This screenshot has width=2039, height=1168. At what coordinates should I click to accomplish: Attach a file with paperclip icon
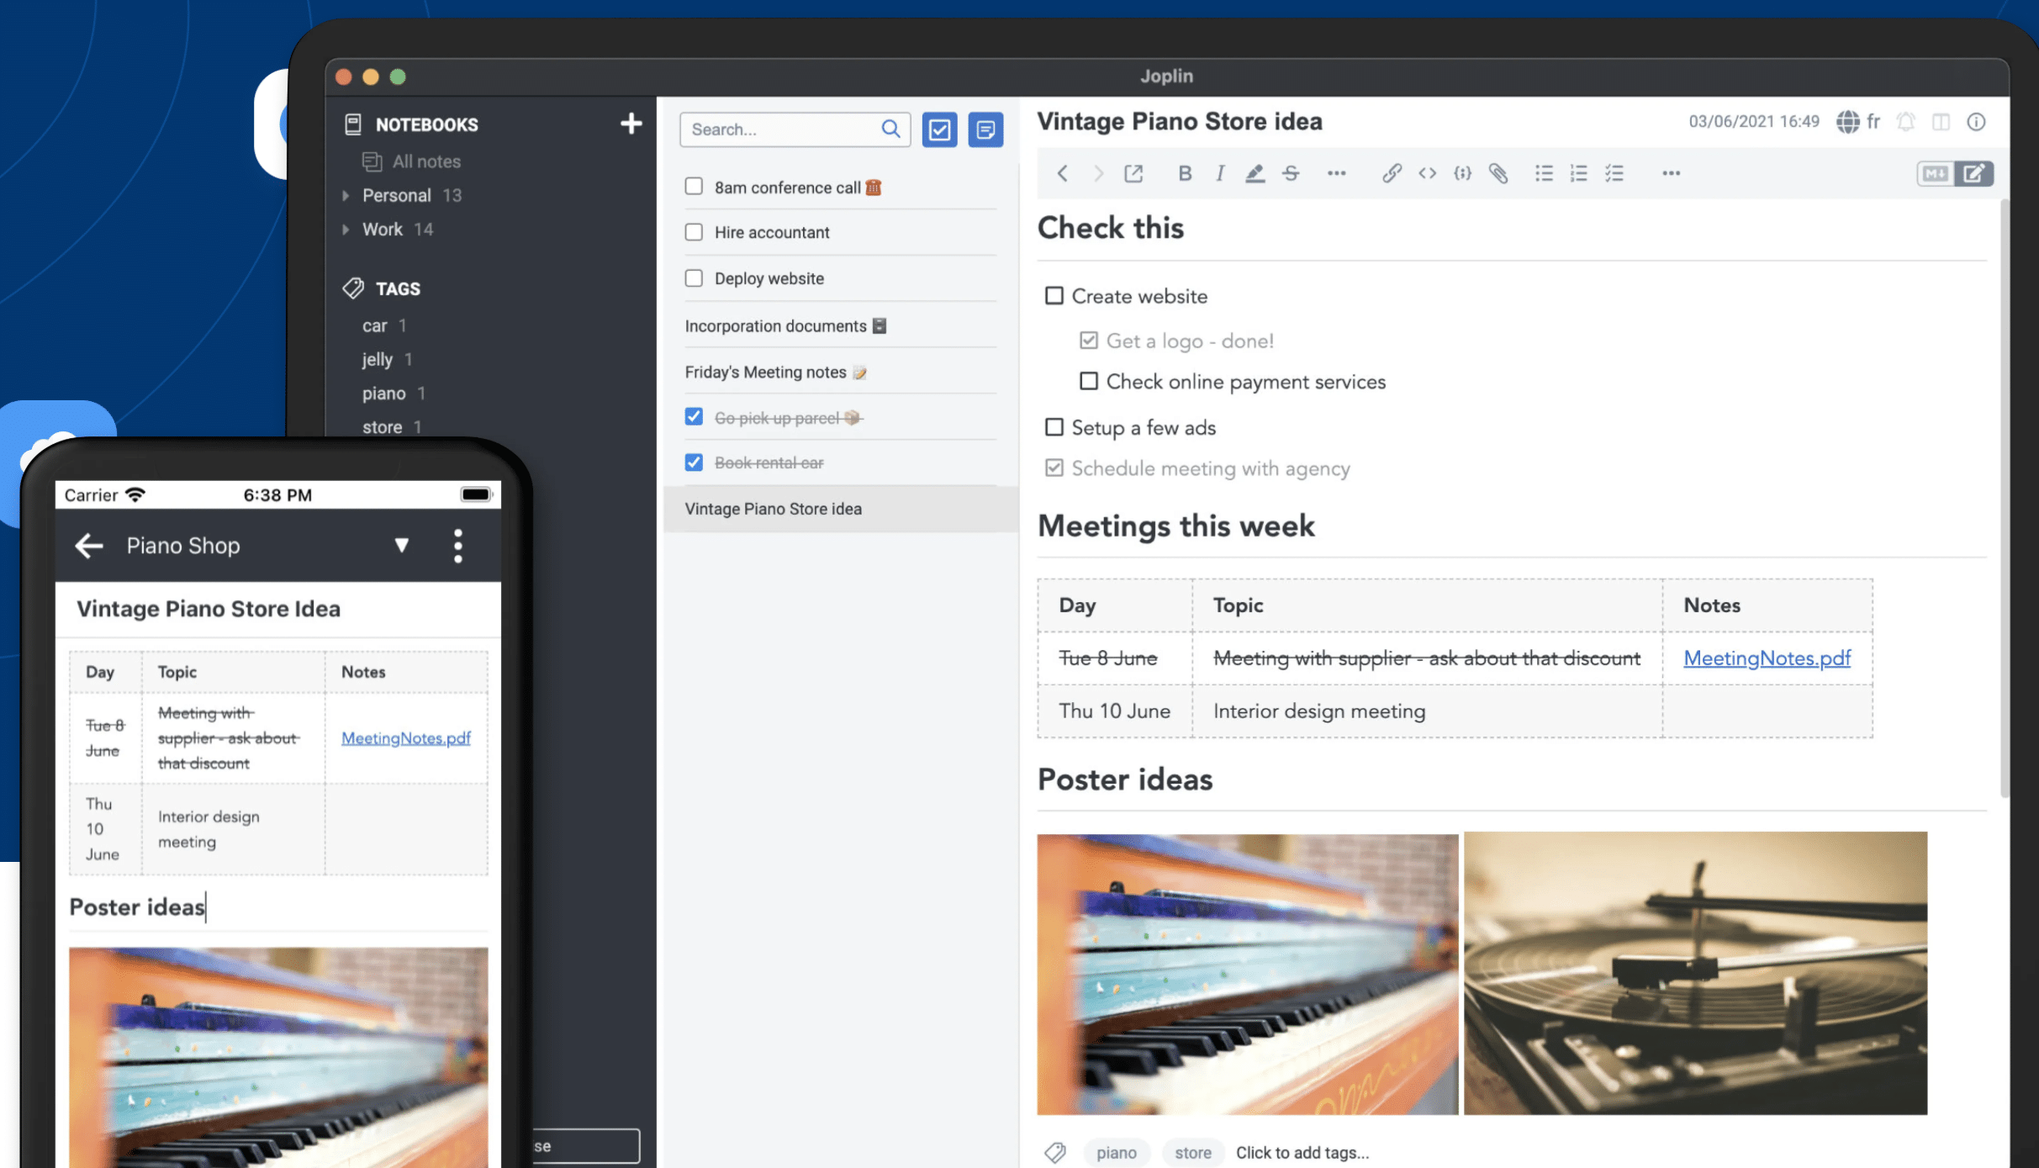pyautogui.click(x=1498, y=173)
